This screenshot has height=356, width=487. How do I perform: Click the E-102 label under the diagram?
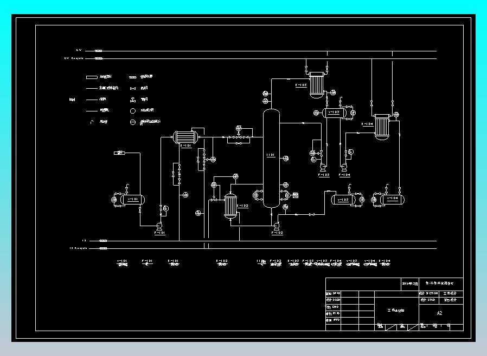[222, 262]
